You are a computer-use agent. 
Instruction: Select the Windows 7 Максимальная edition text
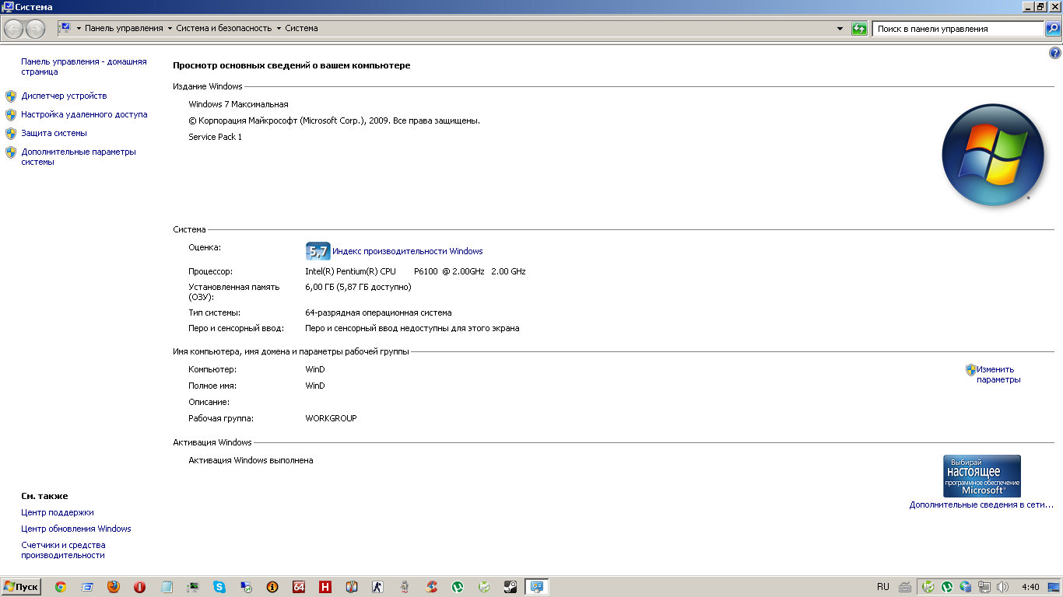(238, 105)
